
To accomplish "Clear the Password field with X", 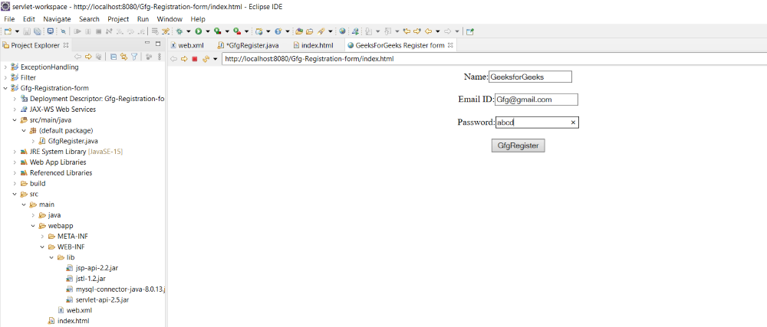I will (x=573, y=123).
